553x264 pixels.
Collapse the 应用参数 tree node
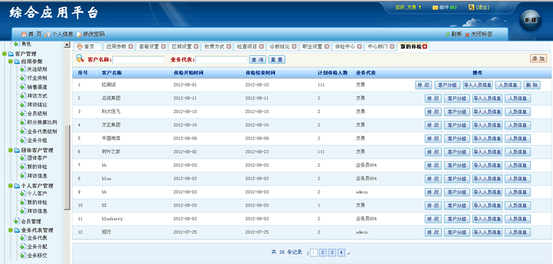[x=10, y=61]
